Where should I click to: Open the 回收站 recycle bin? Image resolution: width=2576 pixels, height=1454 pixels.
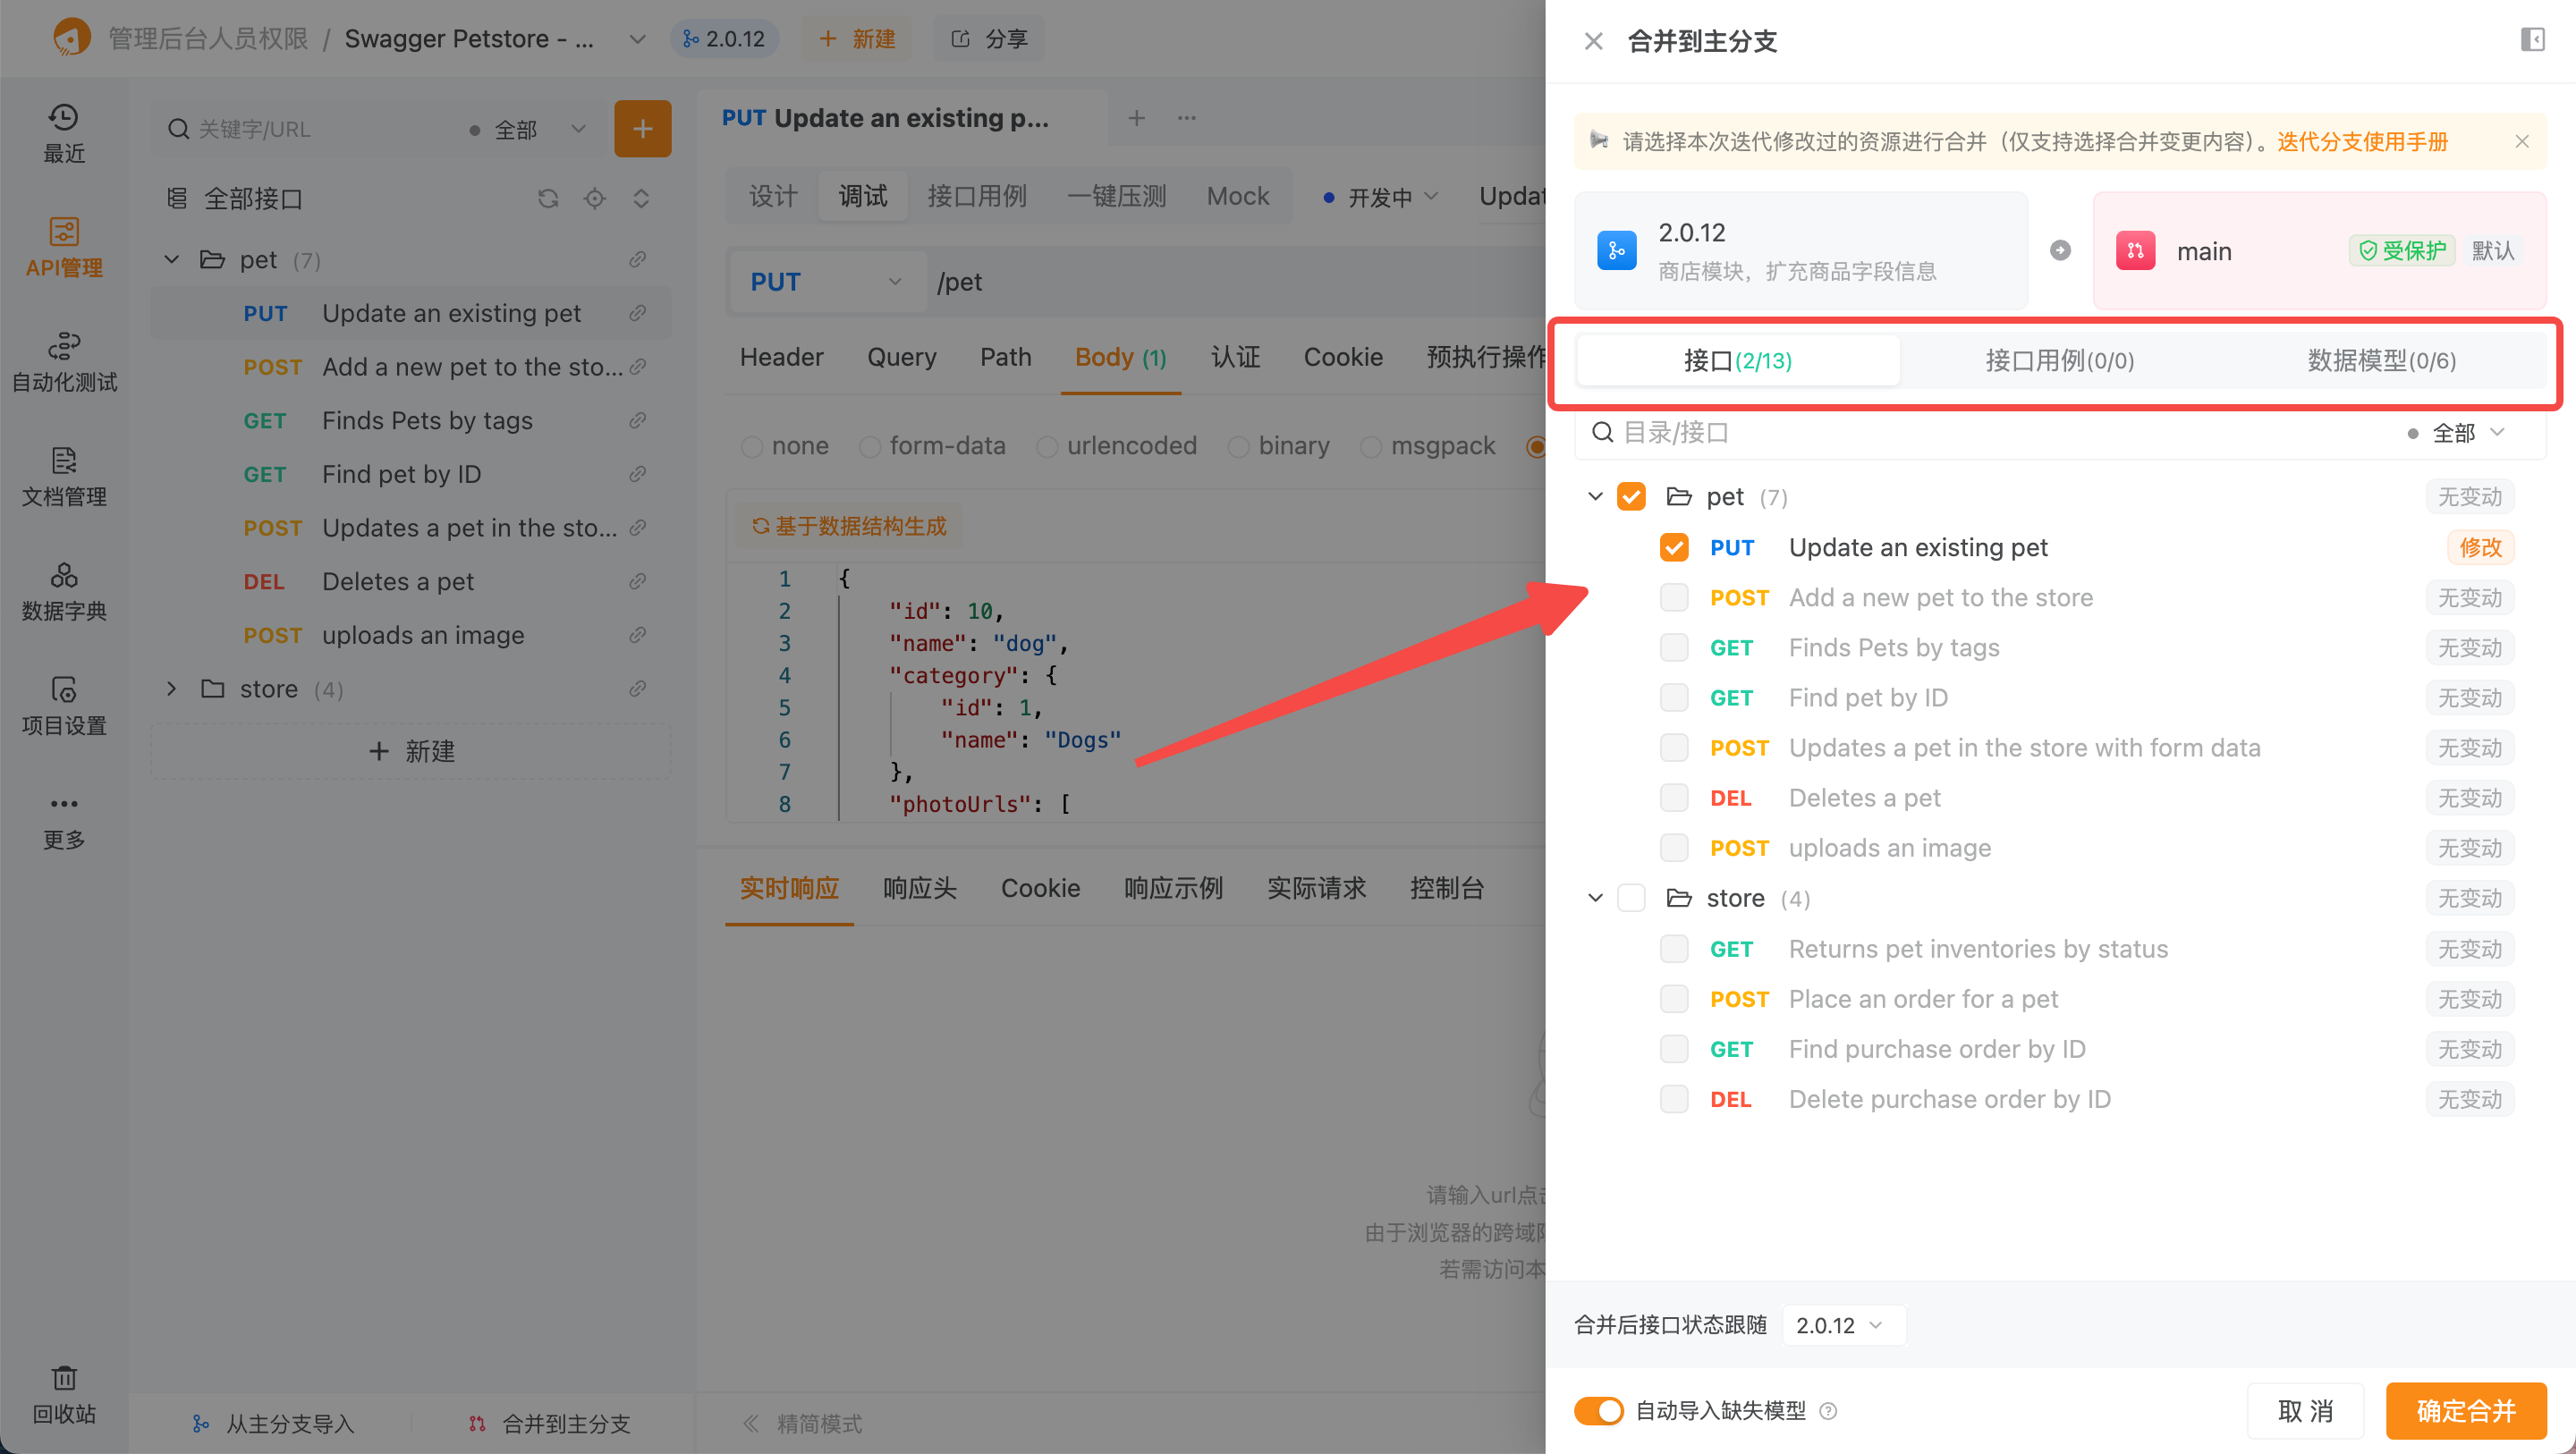pos(64,1395)
